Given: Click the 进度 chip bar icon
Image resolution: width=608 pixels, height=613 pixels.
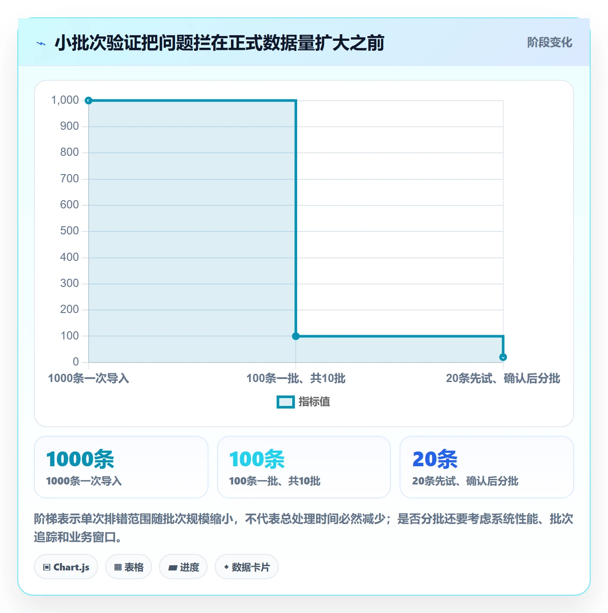Looking at the screenshot, I should tap(173, 568).
